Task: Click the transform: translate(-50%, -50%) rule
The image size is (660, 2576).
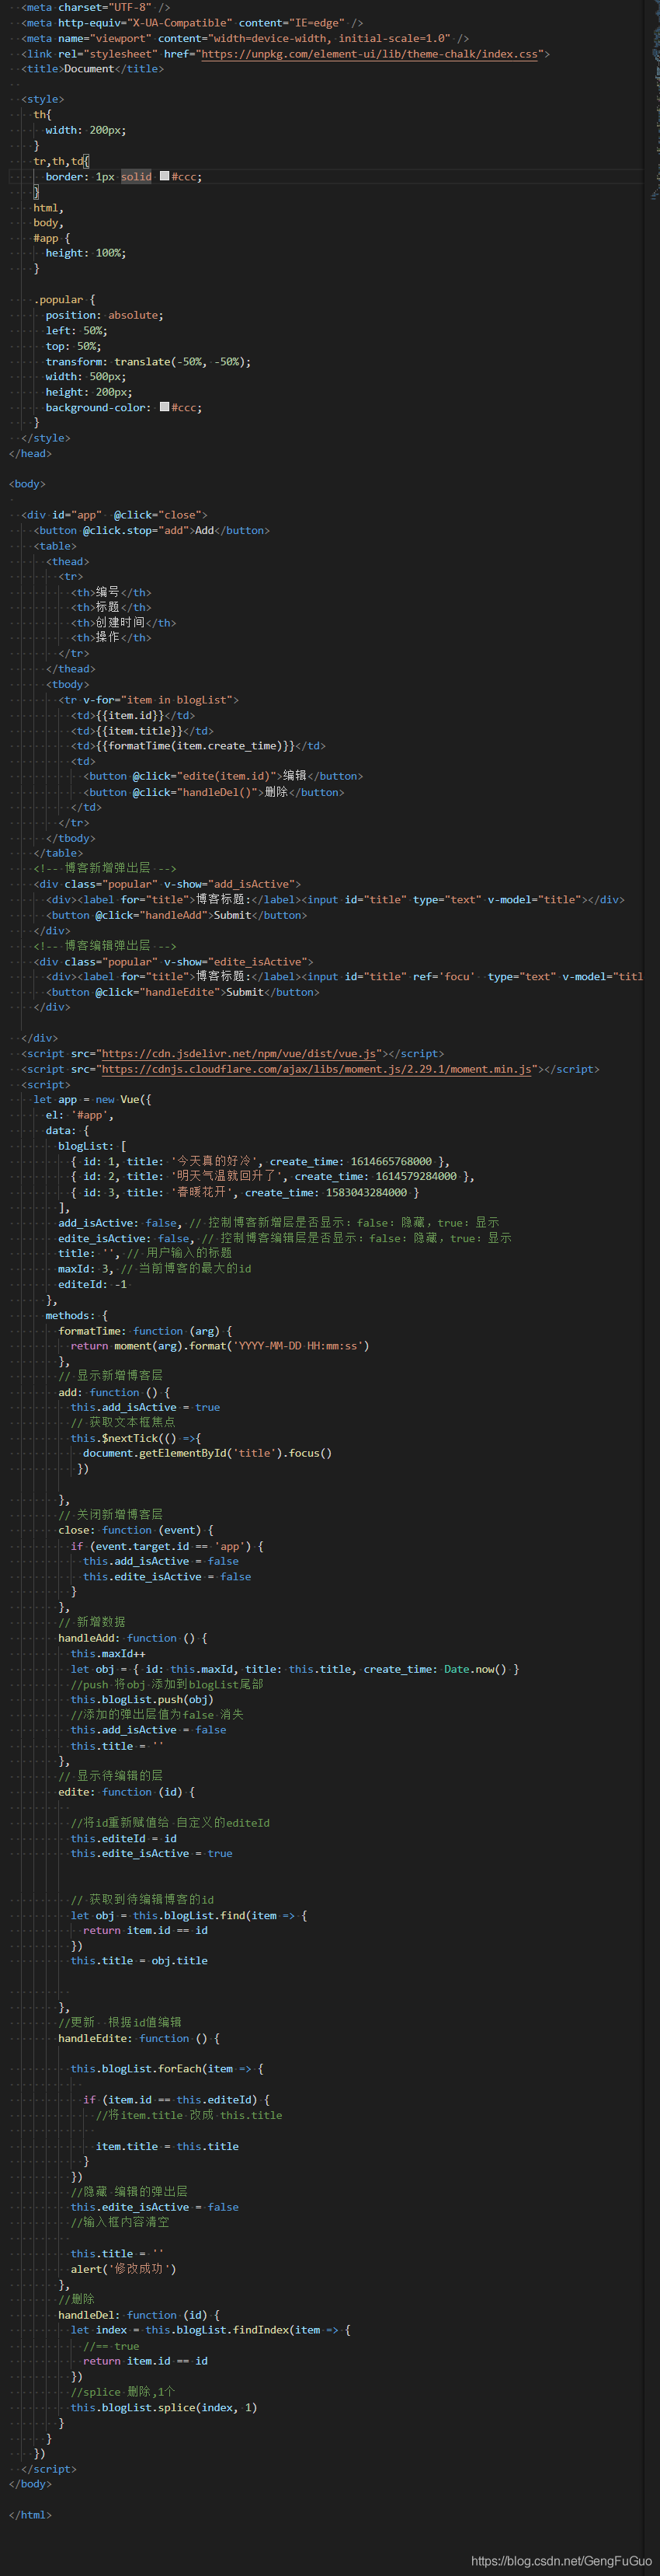Action: (x=149, y=361)
